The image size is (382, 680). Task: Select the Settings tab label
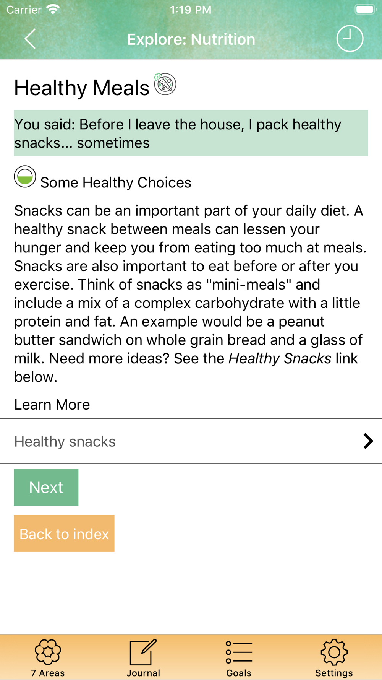(334, 673)
